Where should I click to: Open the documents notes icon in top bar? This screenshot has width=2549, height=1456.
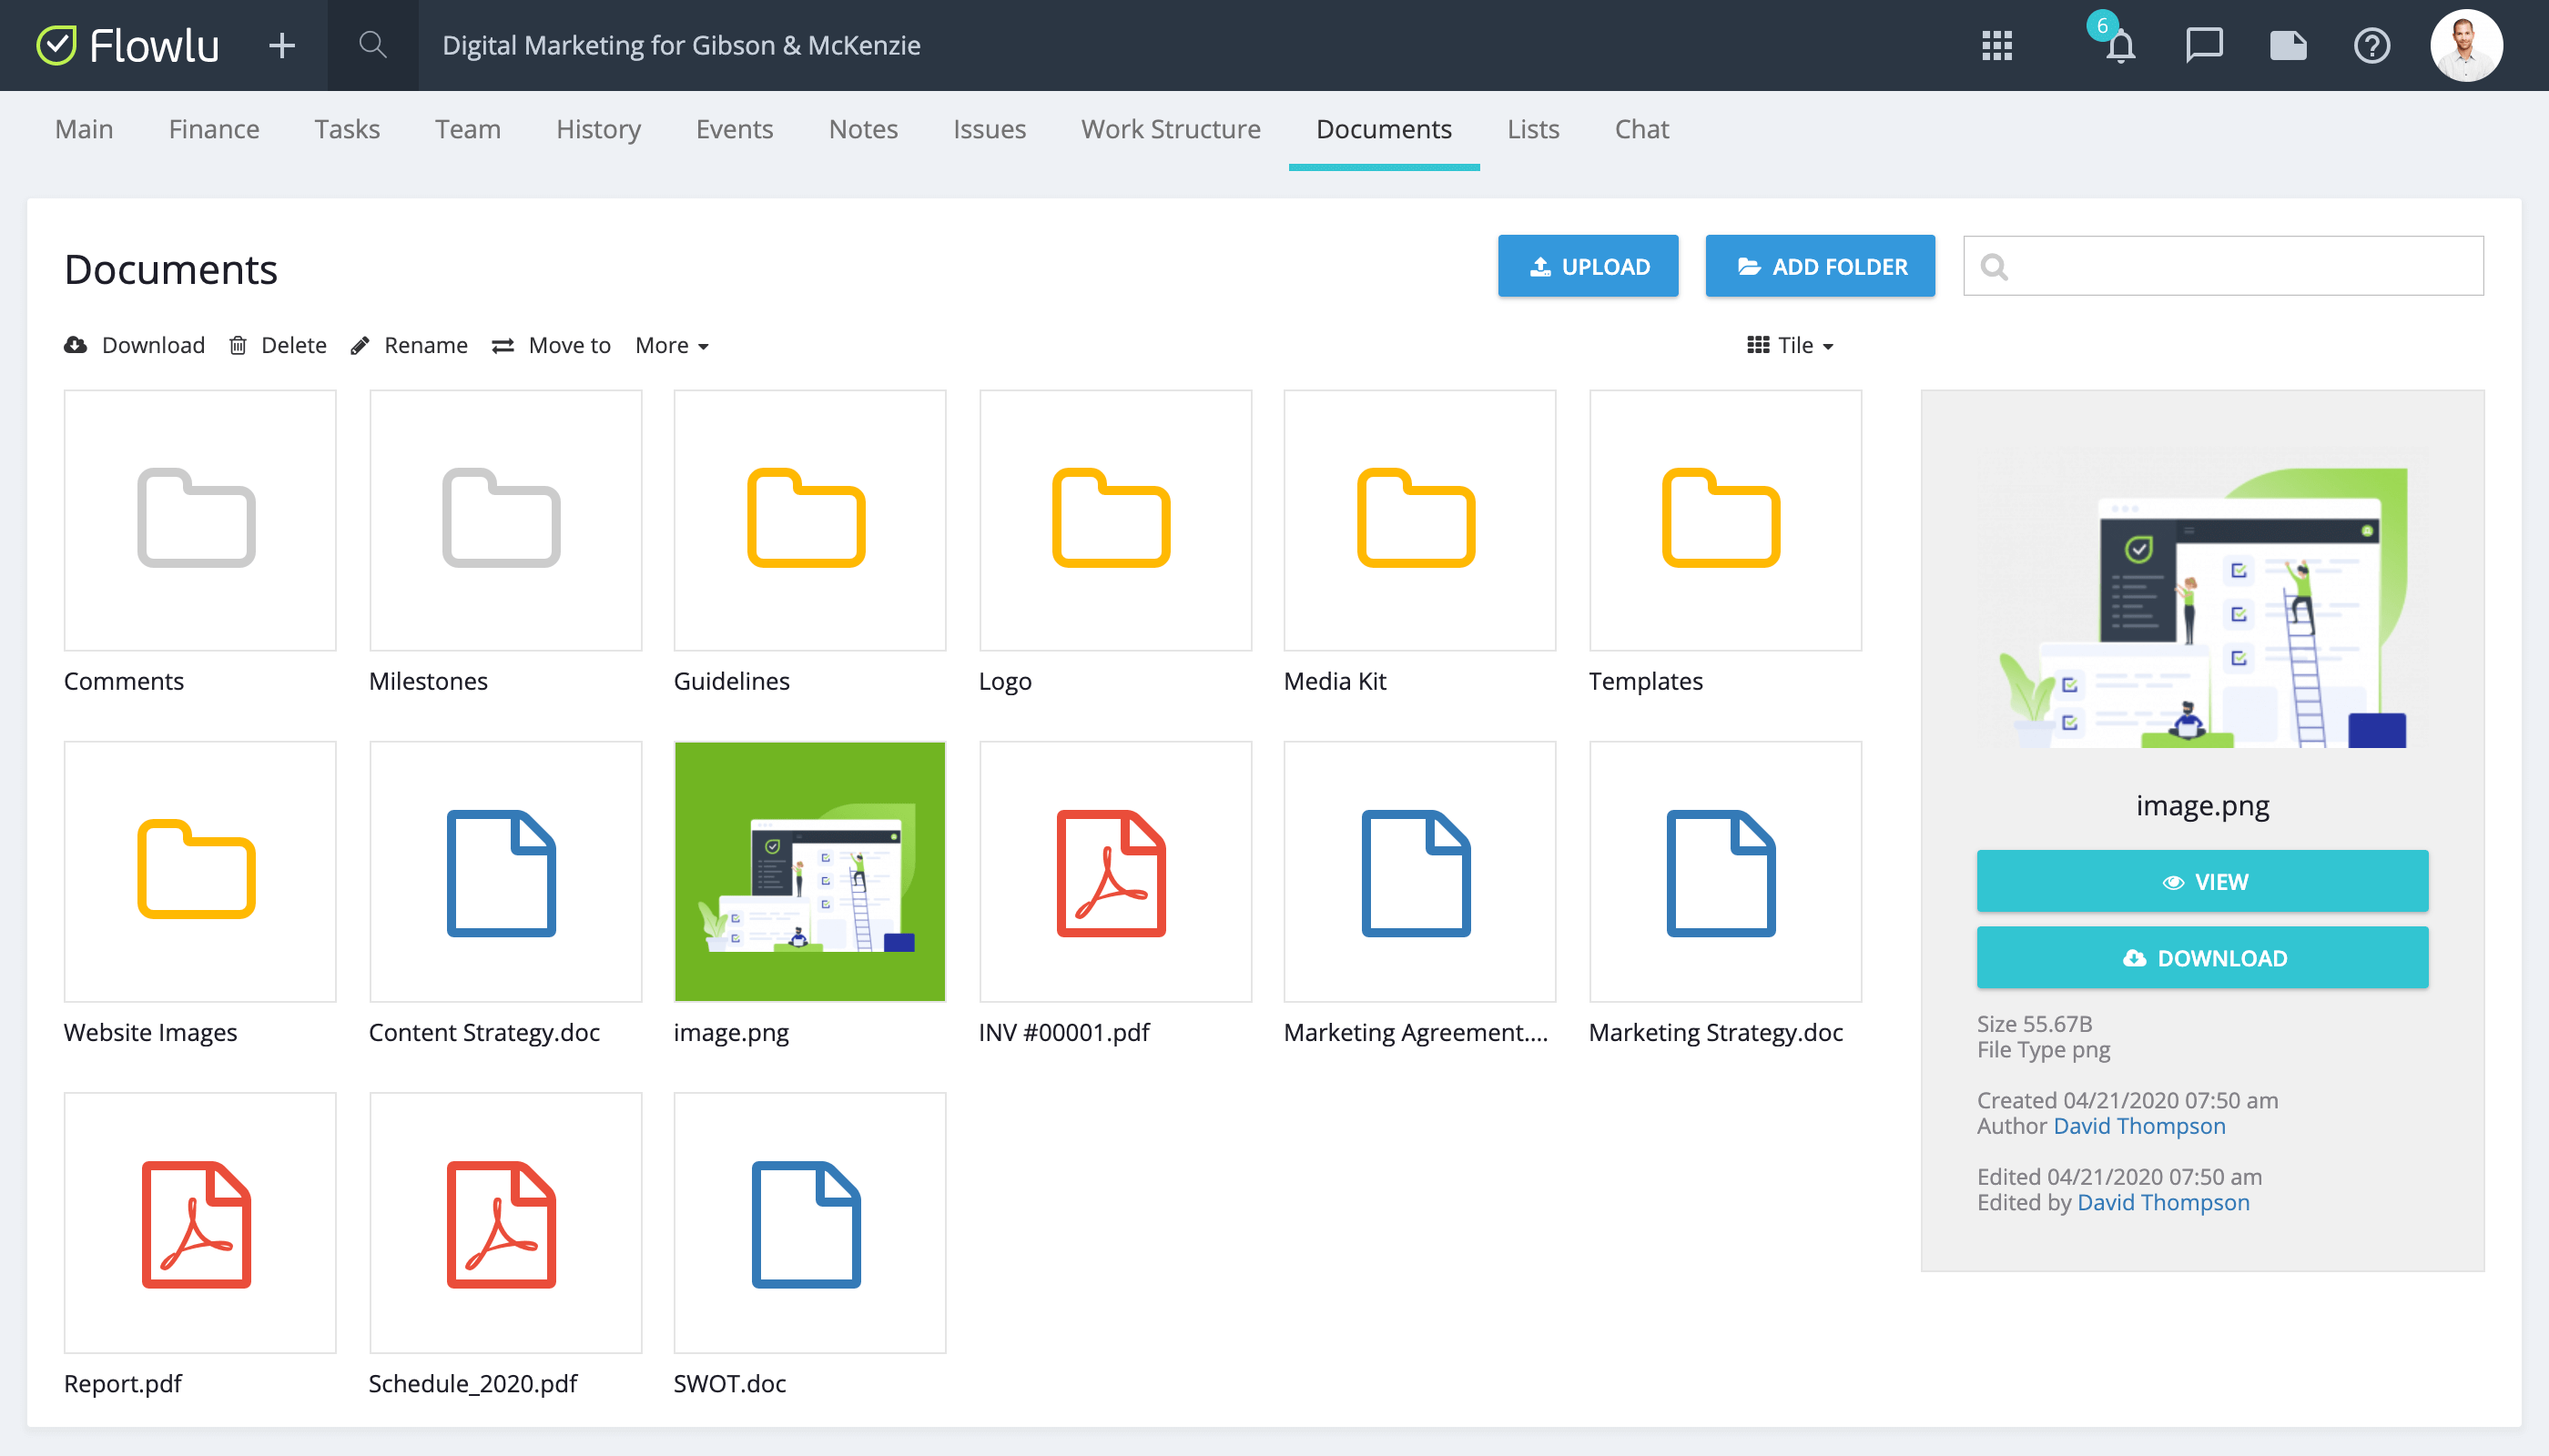[2288, 45]
